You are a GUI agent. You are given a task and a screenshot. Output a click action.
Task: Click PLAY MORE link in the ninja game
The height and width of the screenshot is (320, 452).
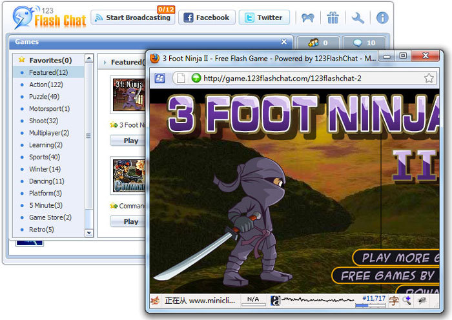[x=396, y=258]
